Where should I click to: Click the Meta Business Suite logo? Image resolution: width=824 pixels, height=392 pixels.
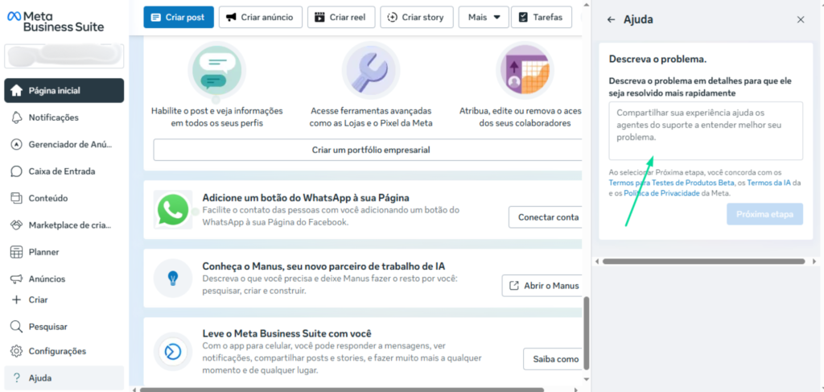pyautogui.click(x=56, y=21)
